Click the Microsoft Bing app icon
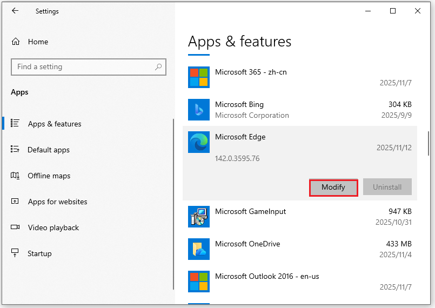 tap(198, 110)
